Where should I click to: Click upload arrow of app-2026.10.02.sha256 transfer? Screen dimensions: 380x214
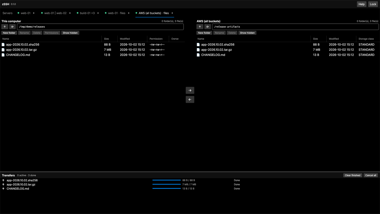[x=3, y=180]
